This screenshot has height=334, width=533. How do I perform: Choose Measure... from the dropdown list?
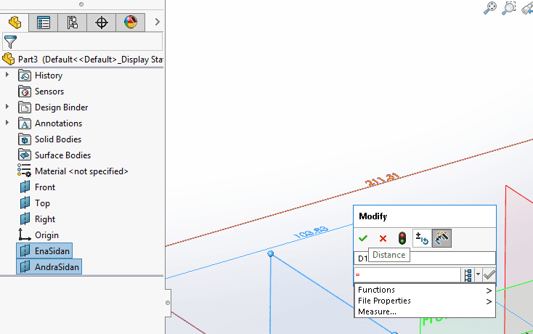[x=377, y=311]
